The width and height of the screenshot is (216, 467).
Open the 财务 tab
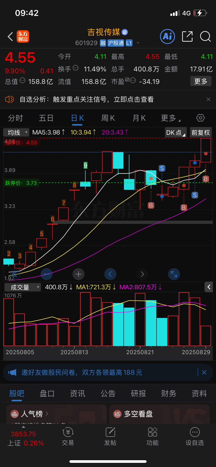(169, 393)
